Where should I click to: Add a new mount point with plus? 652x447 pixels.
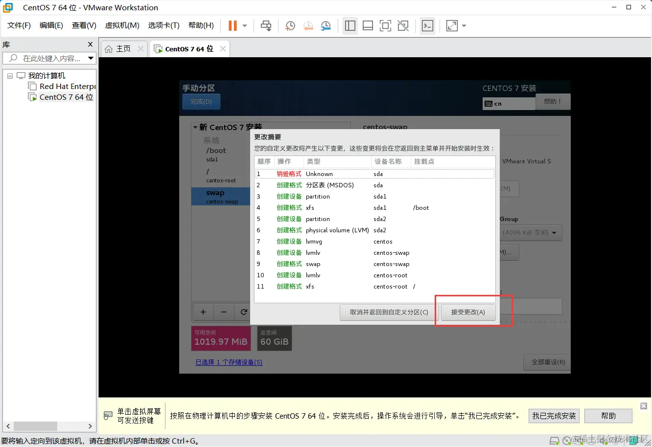click(203, 312)
